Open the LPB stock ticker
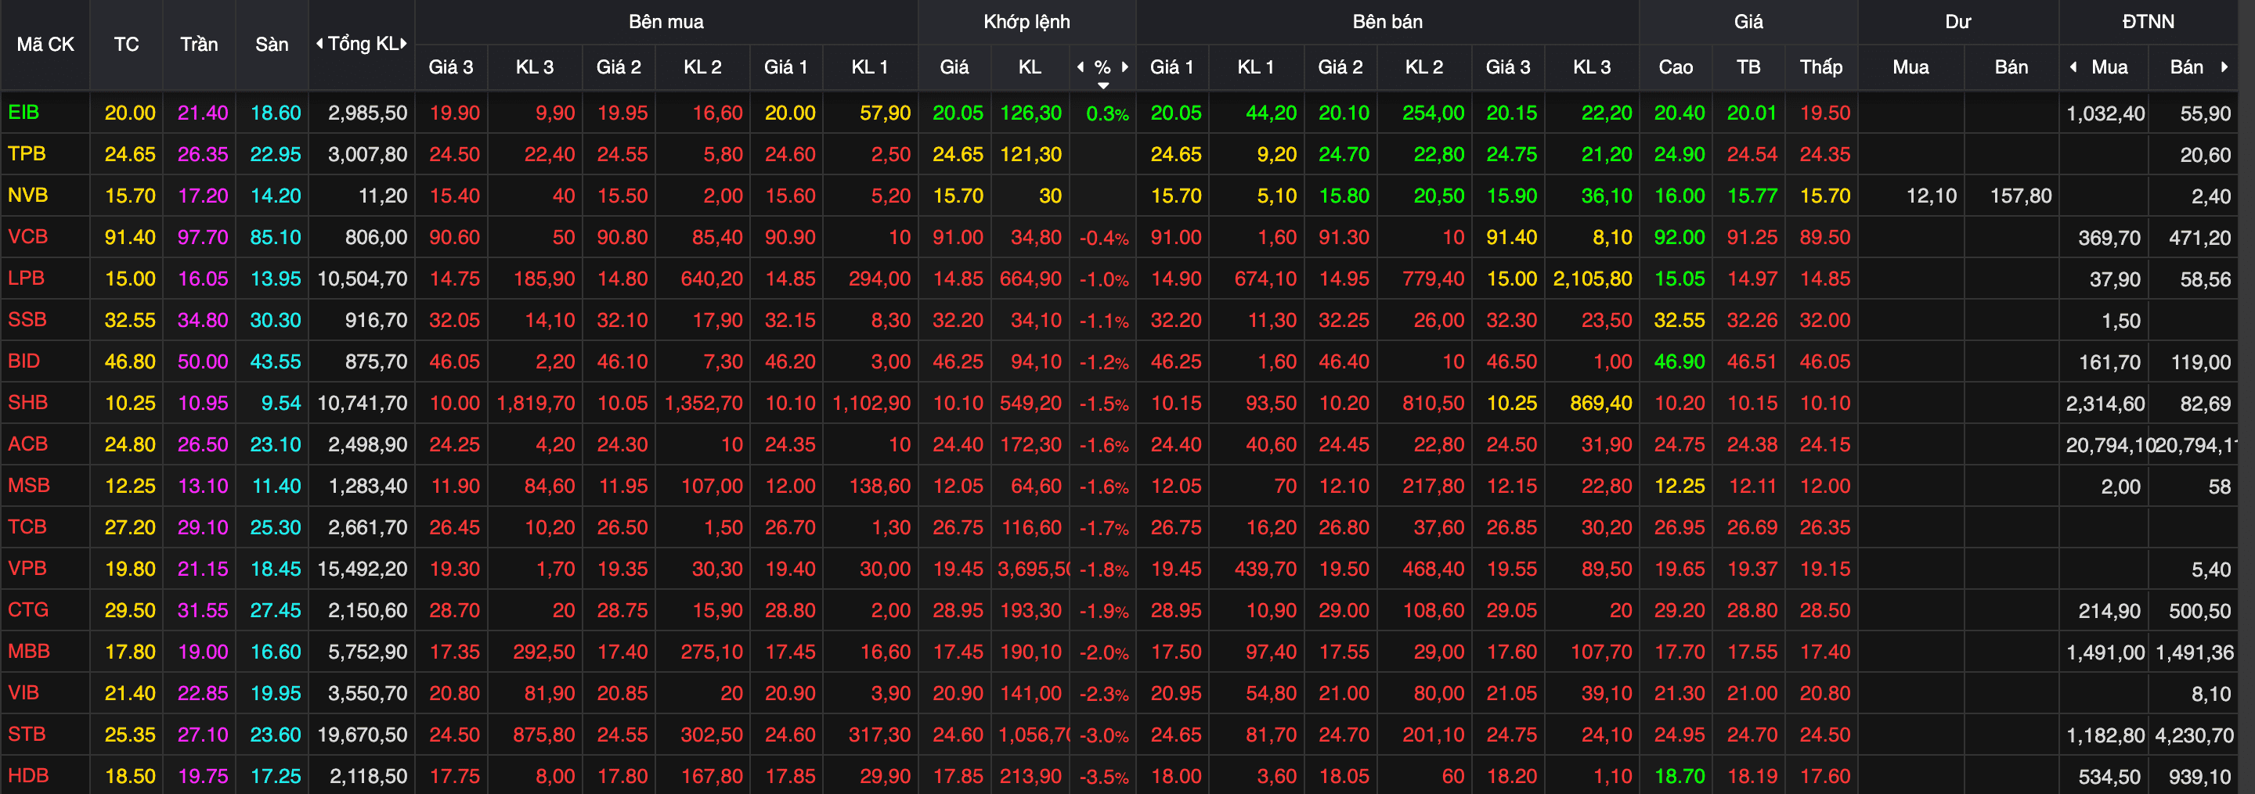Image resolution: width=2255 pixels, height=794 pixels. pos(25,278)
